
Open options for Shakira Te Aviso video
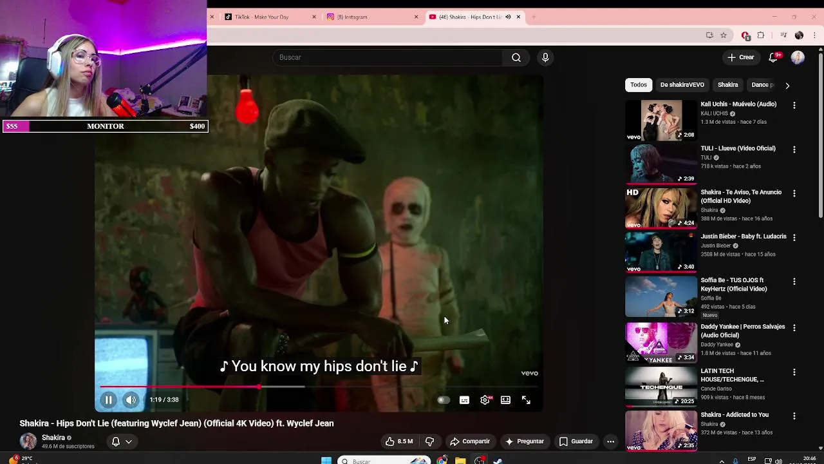[x=794, y=193]
